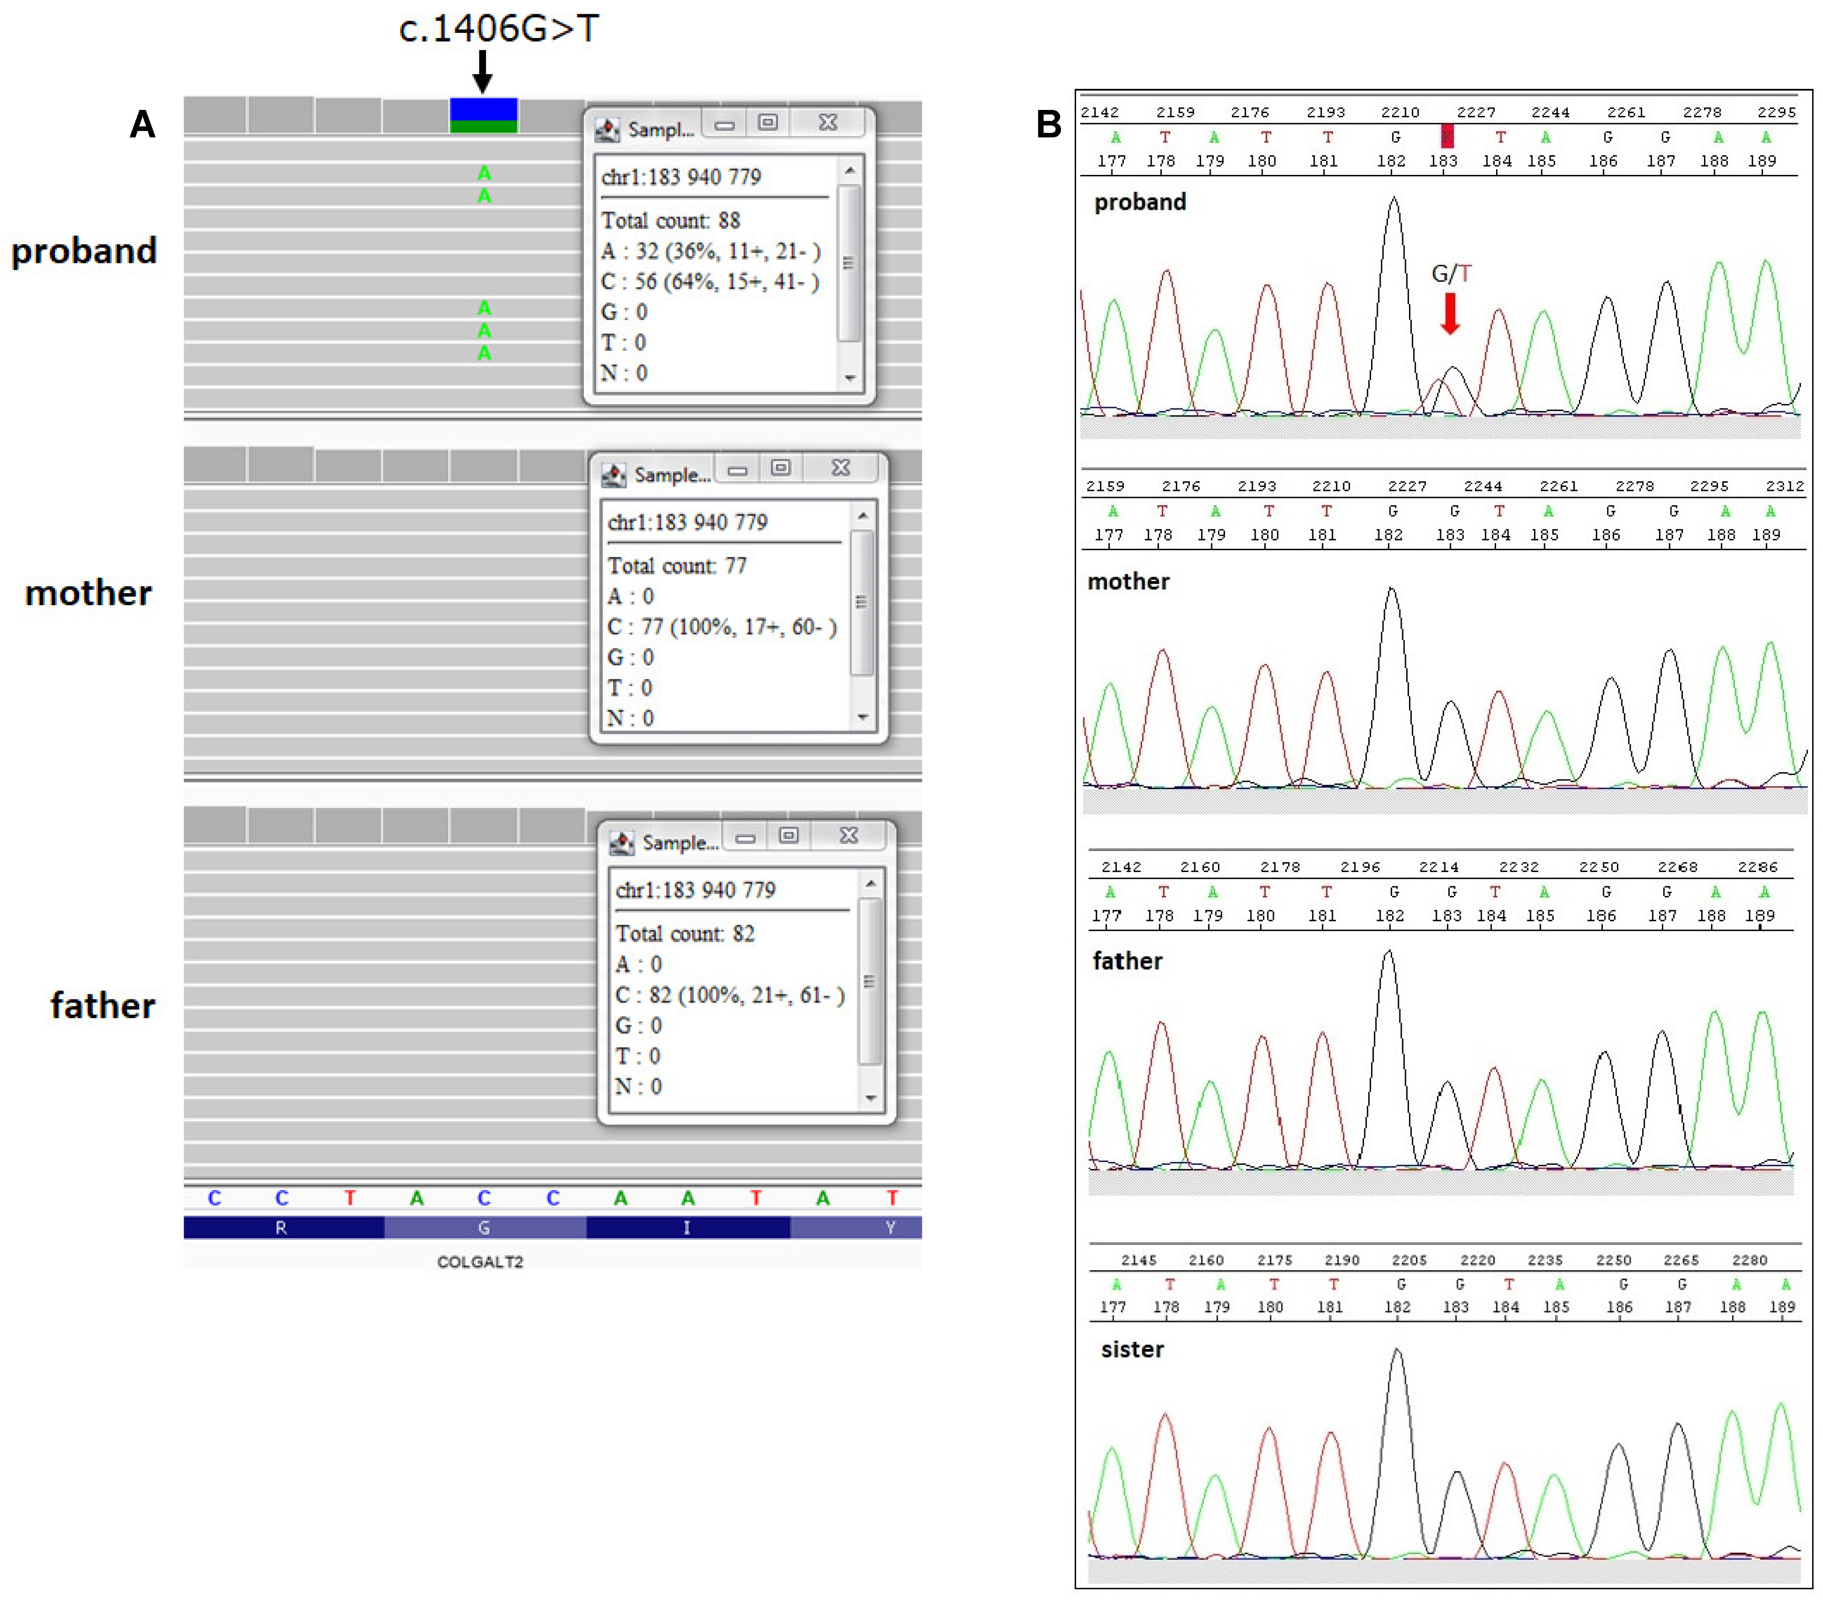Click the father popup window's IGV icon
1823x1604 pixels.
pyautogui.click(x=622, y=842)
